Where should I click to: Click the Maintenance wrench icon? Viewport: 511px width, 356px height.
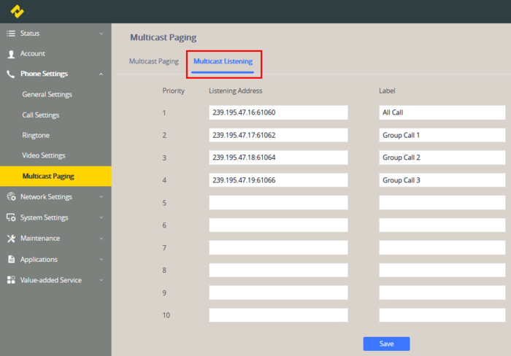click(x=11, y=239)
